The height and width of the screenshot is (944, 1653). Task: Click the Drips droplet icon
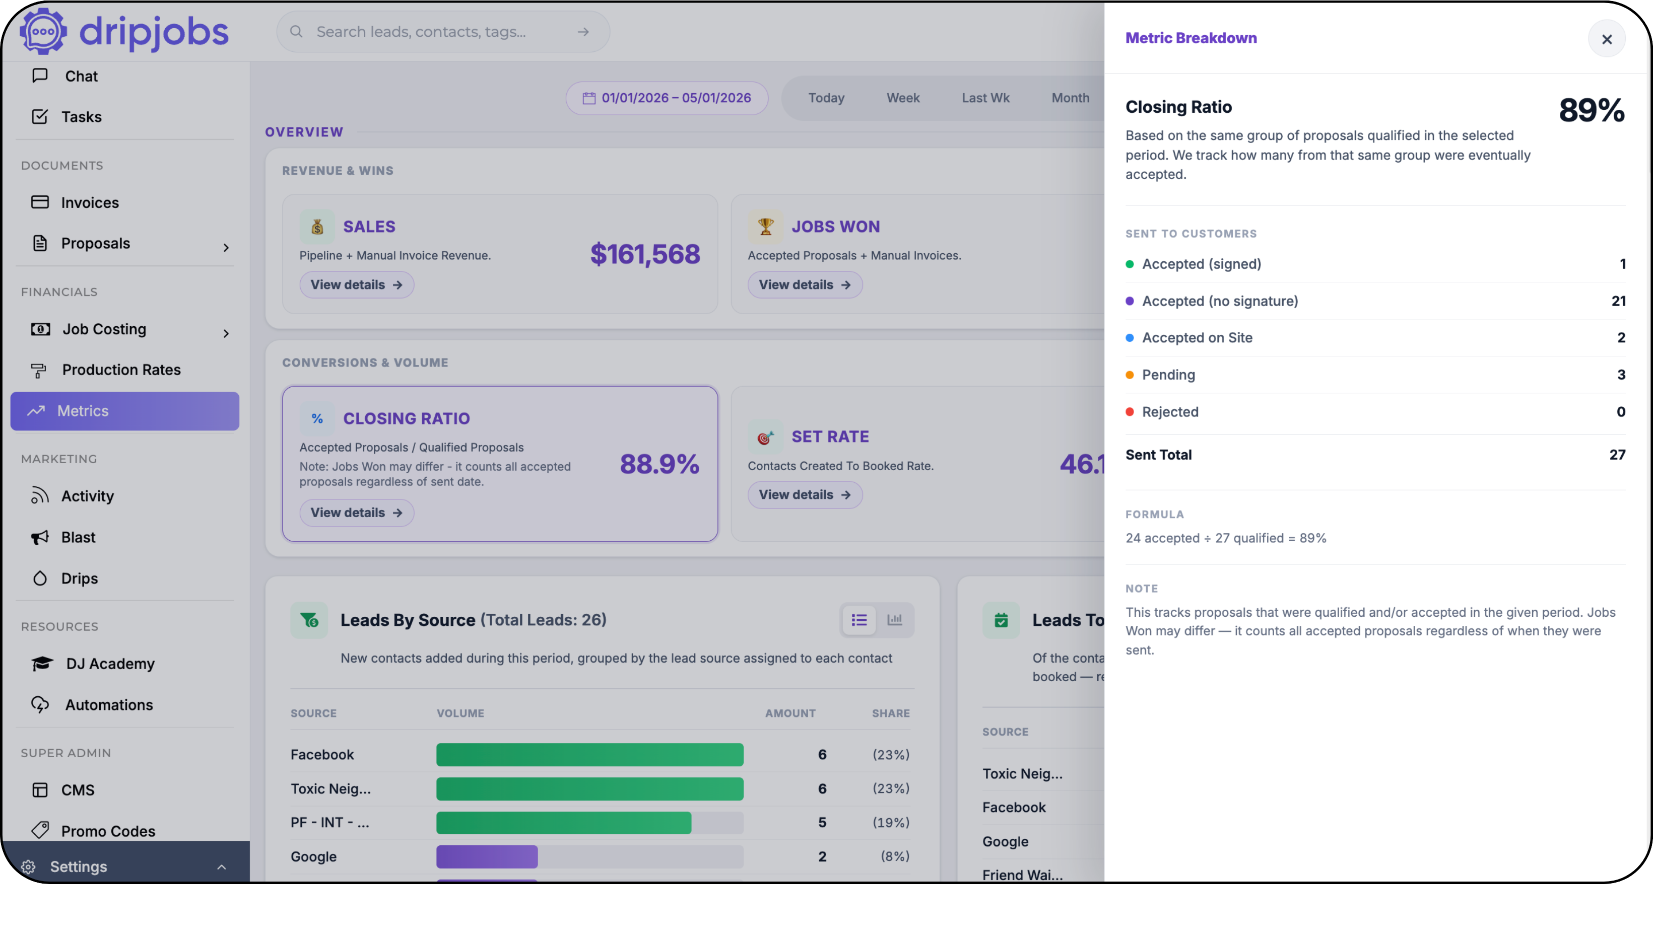[40, 578]
